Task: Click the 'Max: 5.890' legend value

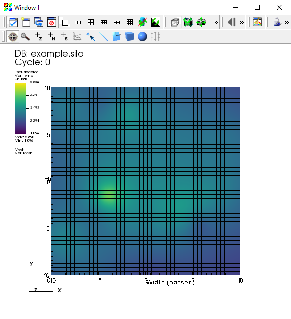Action: tap(25, 137)
